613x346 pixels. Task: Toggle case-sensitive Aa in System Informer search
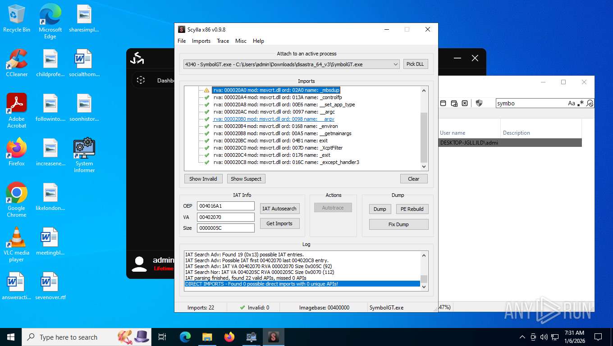(571, 103)
